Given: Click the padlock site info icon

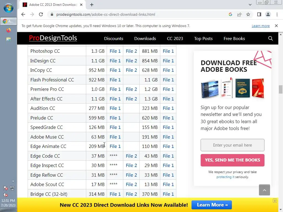Looking at the screenshot, I should point(52,14).
